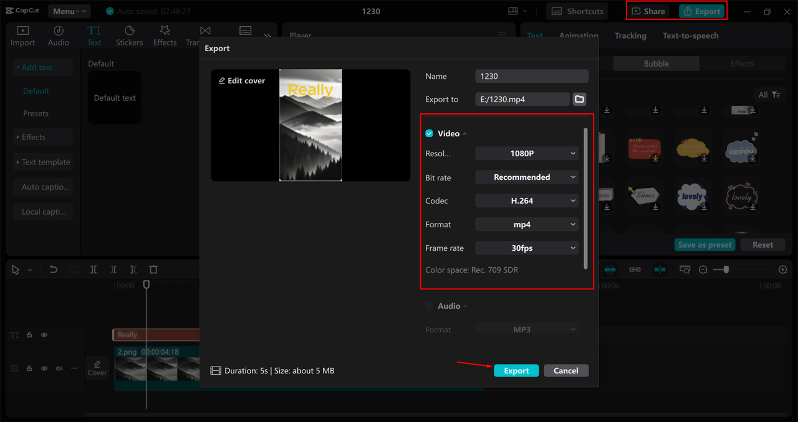Image resolution: width=798 pixels, height=422 pixels.
Task: Click the Delete left trim icon
Action: [113, 270]
